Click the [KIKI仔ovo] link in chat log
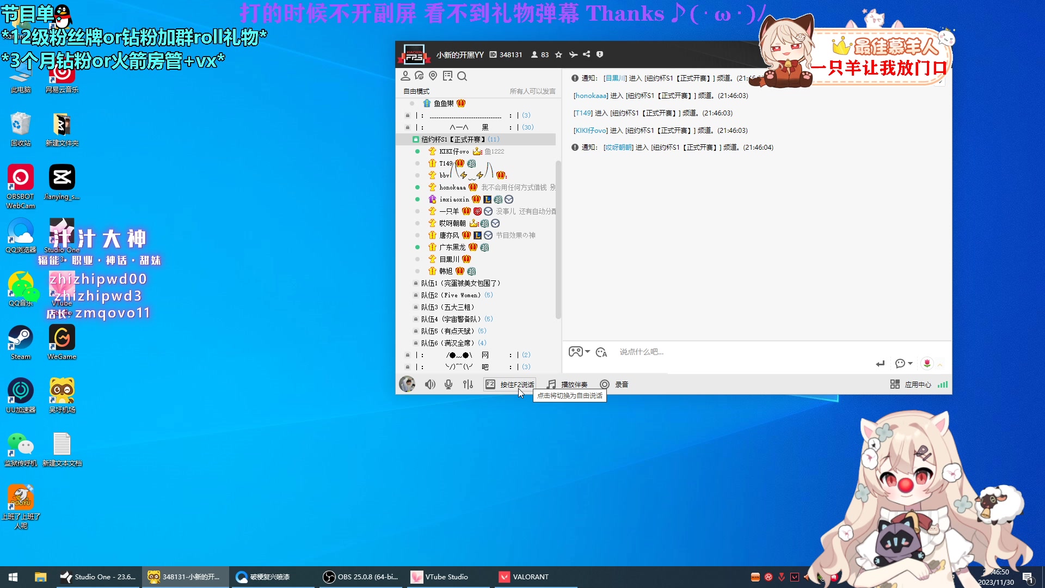This screenshot has height=588, width=1045. [591, 131]
